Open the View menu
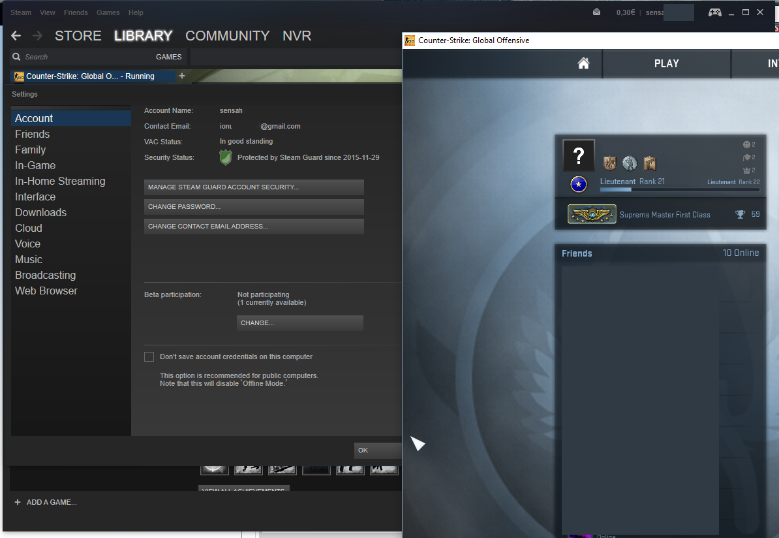This screenshot has width=779, height=538. 47,12
